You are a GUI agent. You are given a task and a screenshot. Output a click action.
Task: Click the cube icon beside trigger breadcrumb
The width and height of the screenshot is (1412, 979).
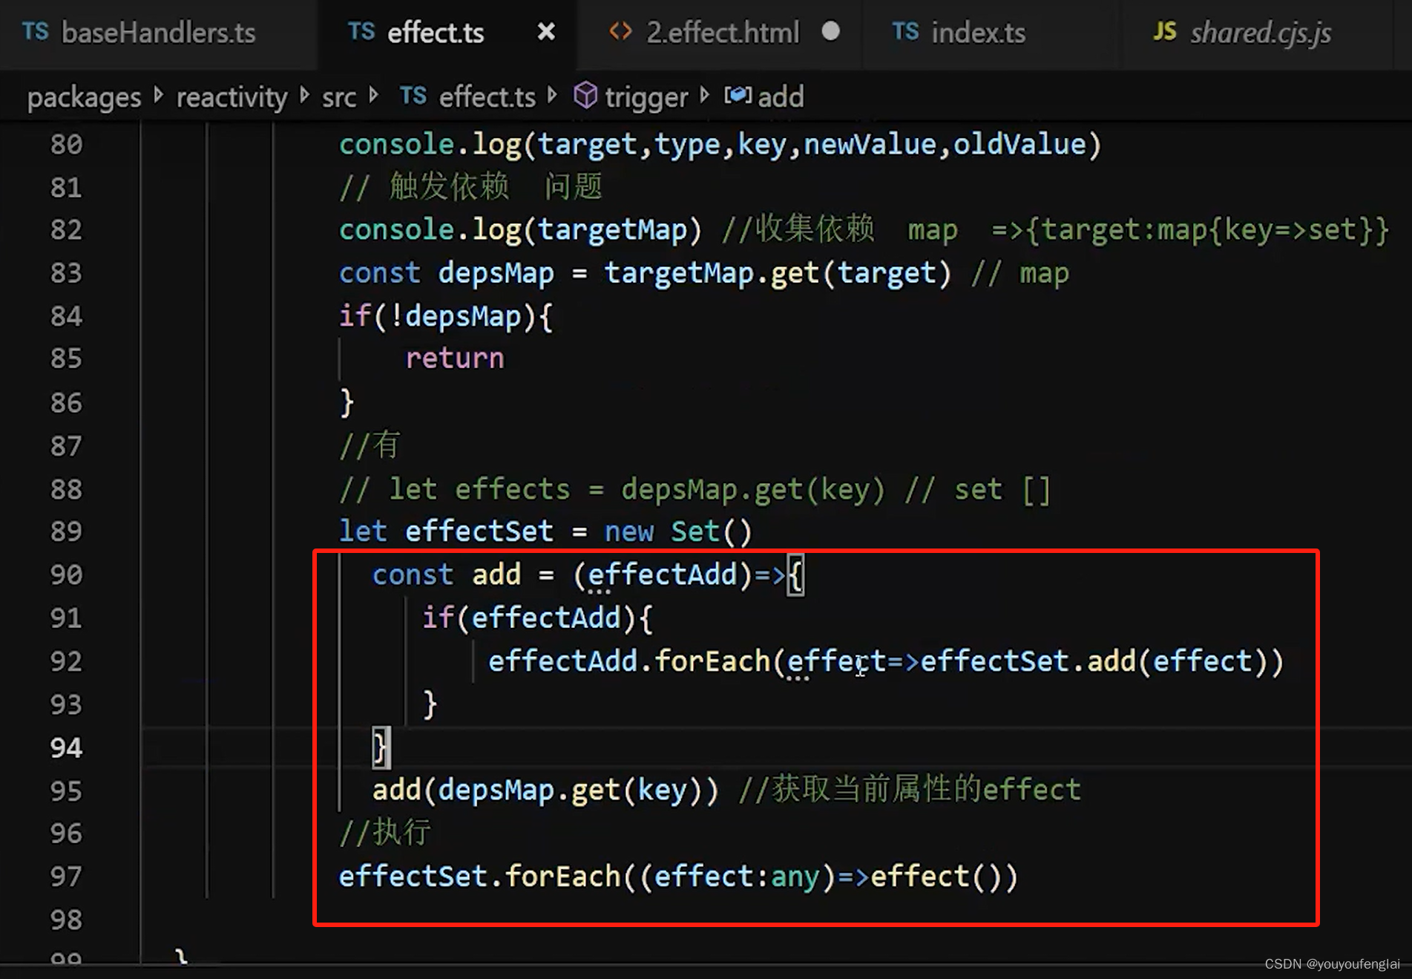coord(585,96)
